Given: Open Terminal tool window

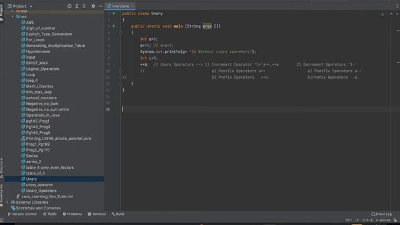Looking at the screenshot, I should coord(97,214).
